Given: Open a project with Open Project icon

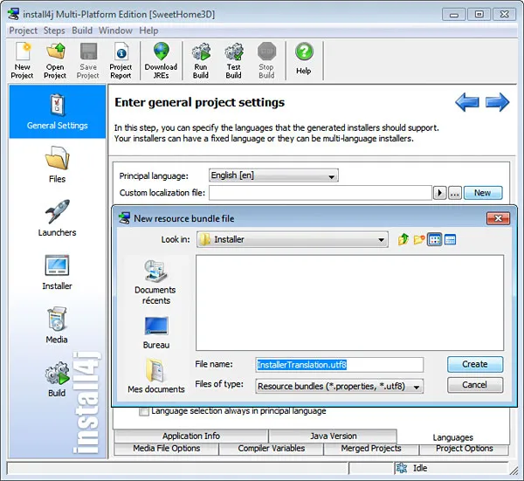Looking at the screenshot, I should [55, 60].
